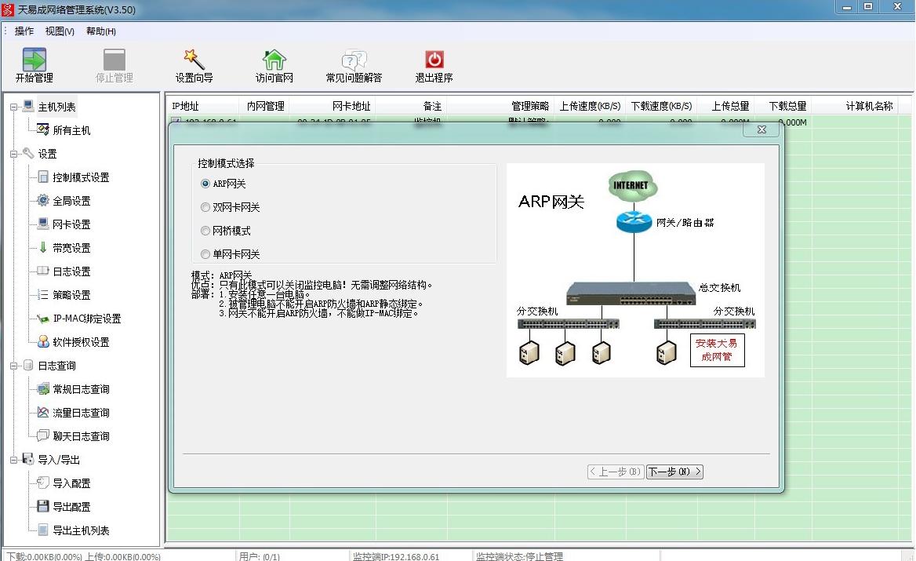Click the 开始管理 start management icon
916x561 pixels.
coord(33,64)
